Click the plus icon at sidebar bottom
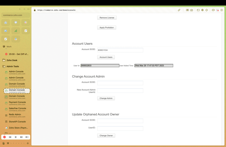Viewport: 226px width, 147px height. [28, 143]
